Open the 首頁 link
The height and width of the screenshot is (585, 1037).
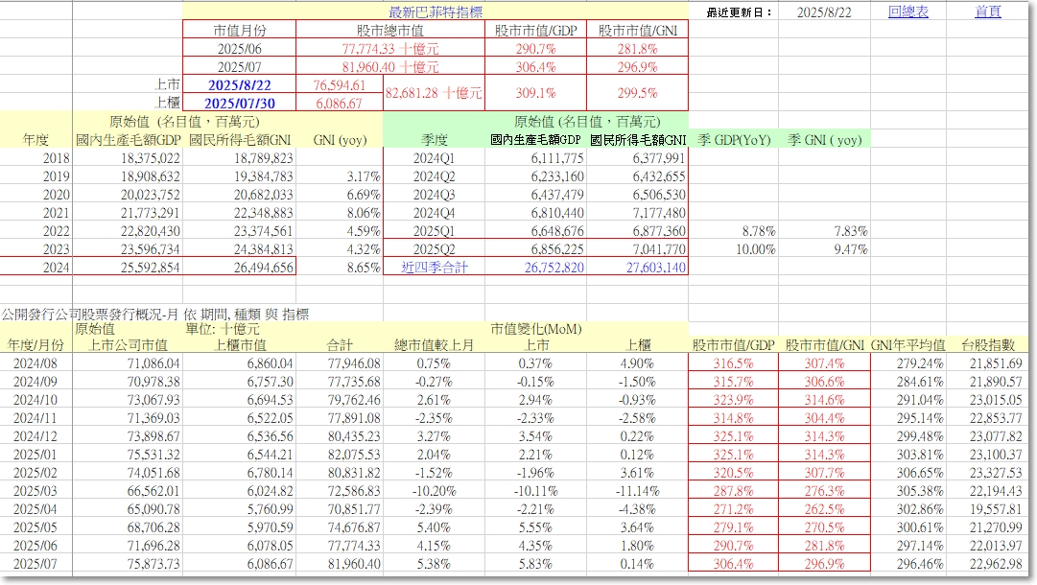(987, 12)
